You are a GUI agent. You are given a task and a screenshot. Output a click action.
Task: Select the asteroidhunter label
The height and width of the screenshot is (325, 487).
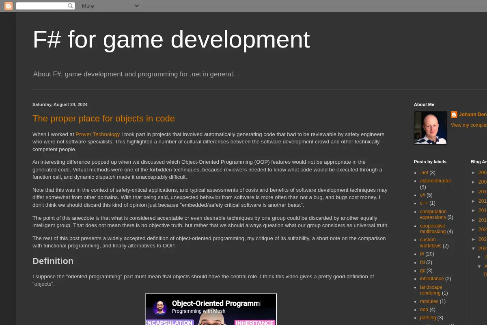[x=435, y=181]
